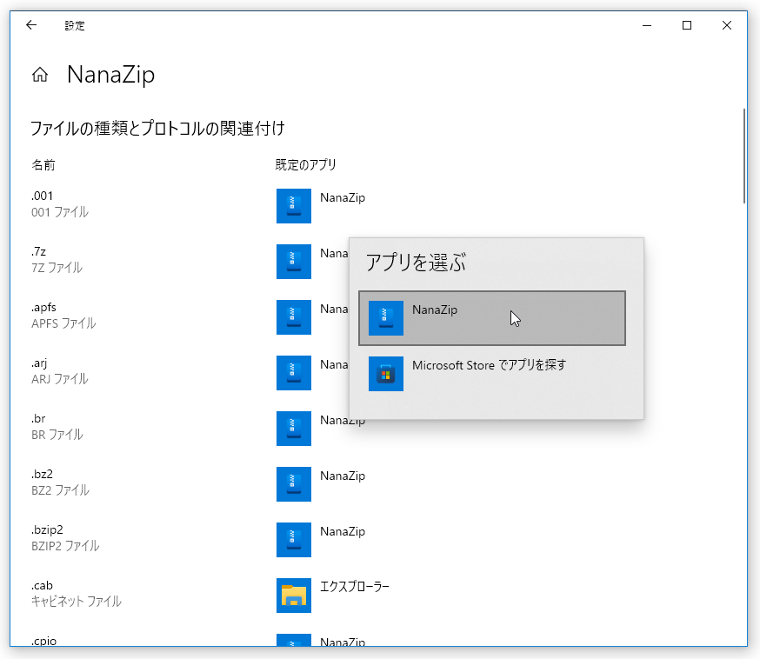The width and height of the screenshot is (760, 659).
Task: Click the エクスプローラー label for .cab
Action: click(355, 587)
